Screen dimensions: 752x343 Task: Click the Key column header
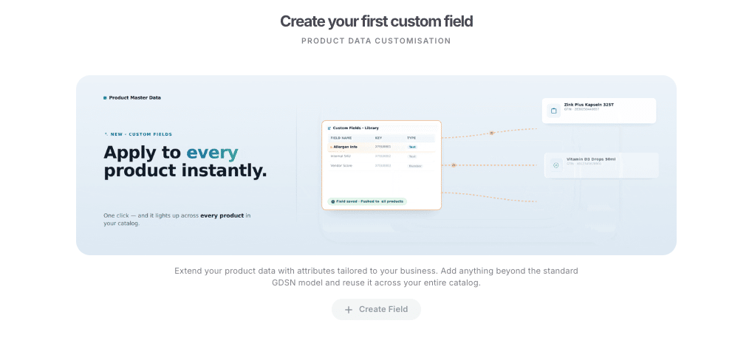[378, 138]
